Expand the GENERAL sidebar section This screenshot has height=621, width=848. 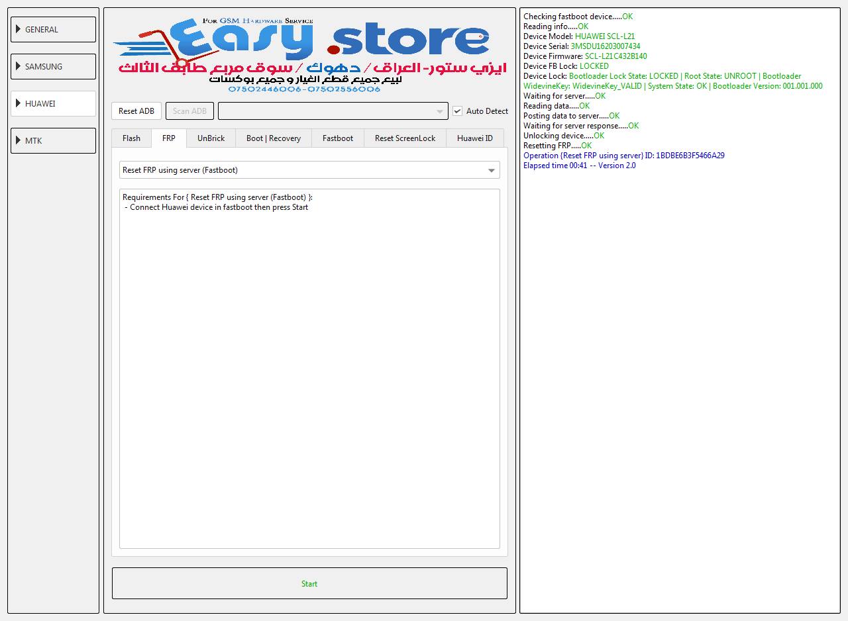point(53,30)
